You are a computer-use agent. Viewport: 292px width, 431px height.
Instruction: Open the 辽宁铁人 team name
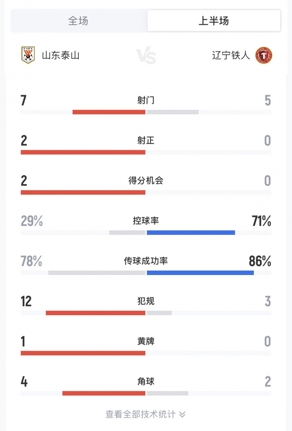click(231, 55)
